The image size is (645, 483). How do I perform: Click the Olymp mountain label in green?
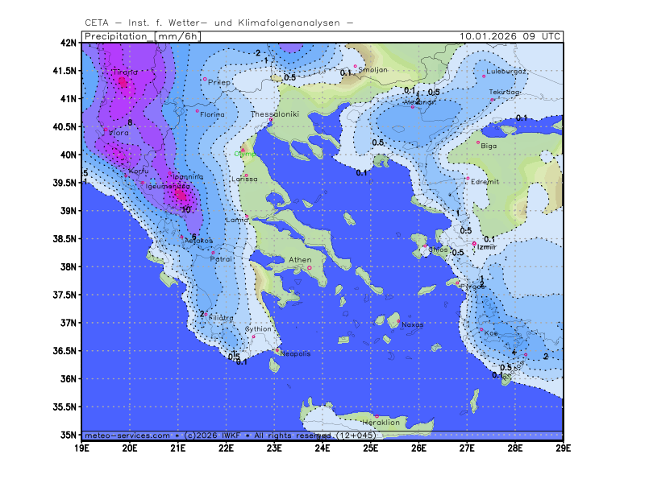244,154
